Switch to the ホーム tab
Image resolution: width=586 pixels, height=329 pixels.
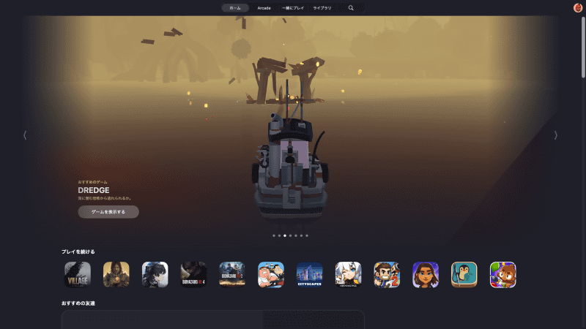click(235, 8)
